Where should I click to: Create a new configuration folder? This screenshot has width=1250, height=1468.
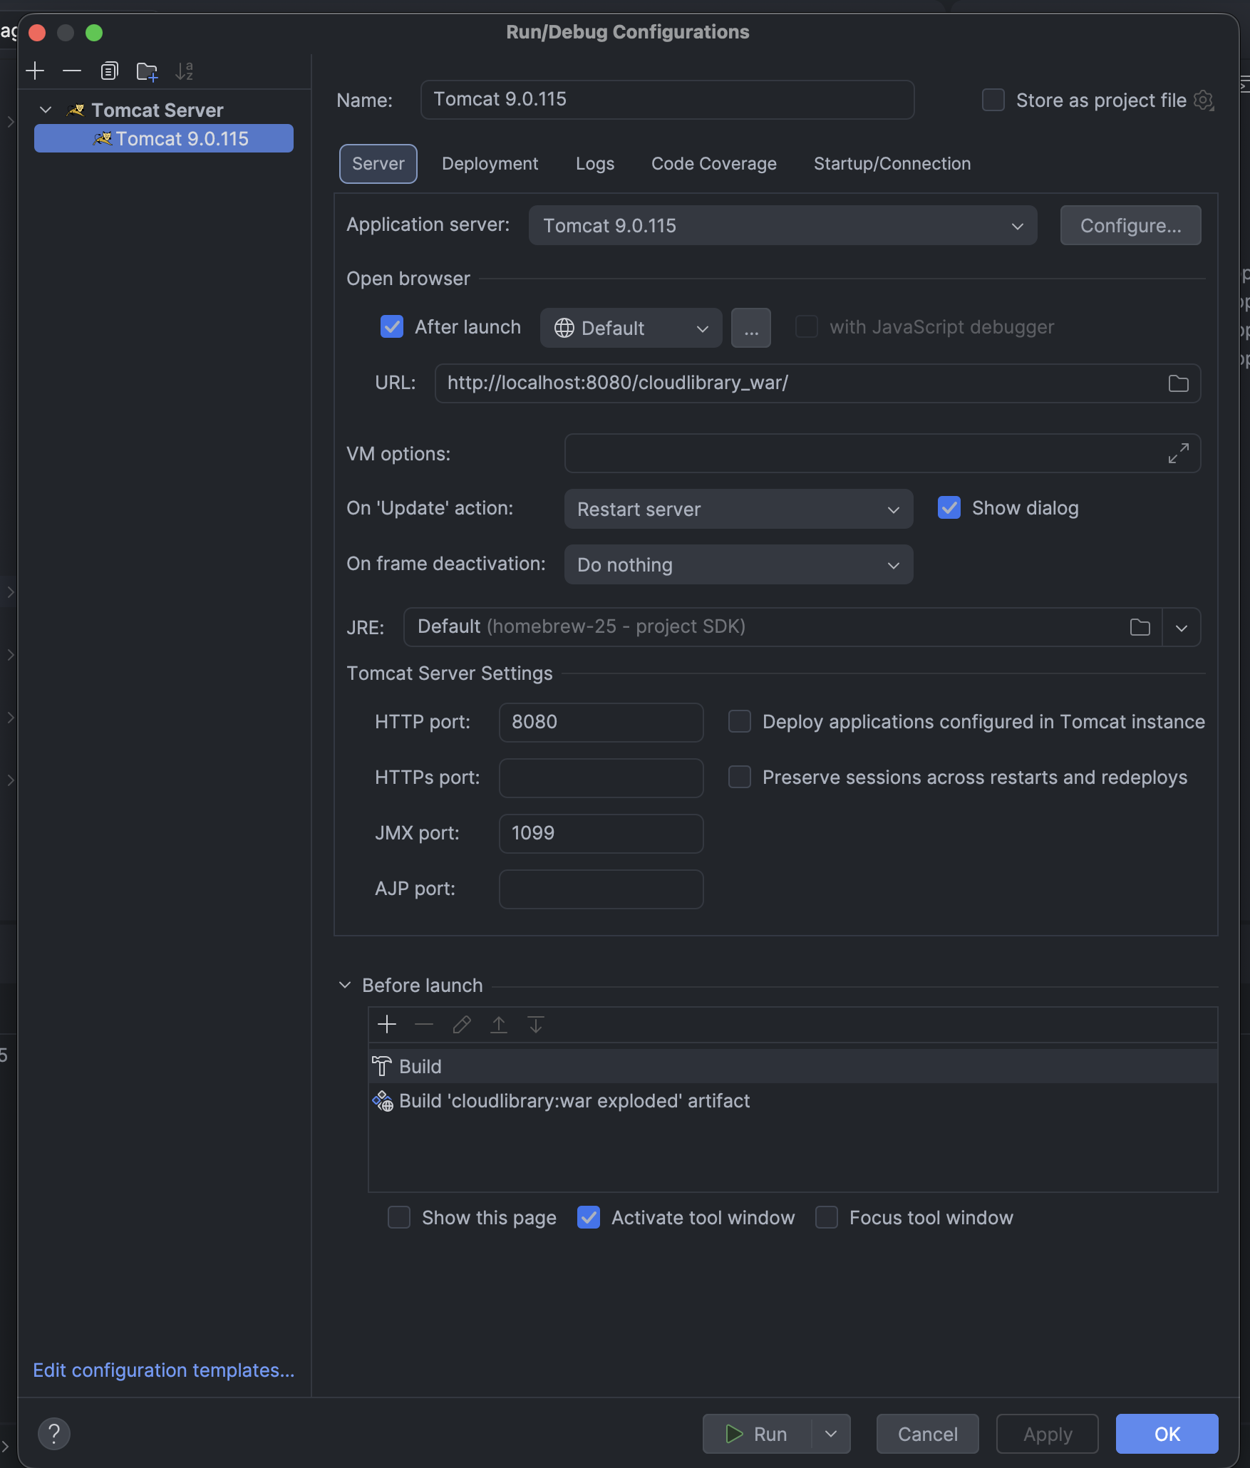tap(147, 71)
